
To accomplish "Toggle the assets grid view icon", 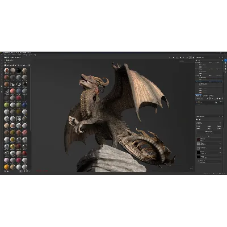I will pos(30,65).
